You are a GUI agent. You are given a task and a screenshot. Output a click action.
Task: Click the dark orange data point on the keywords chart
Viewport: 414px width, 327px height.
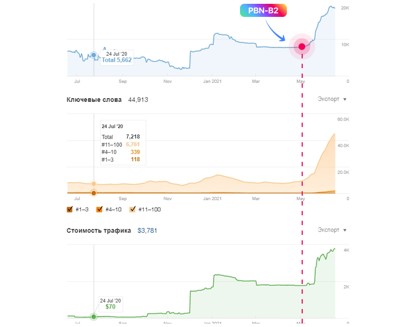click(x=94, y=193)
